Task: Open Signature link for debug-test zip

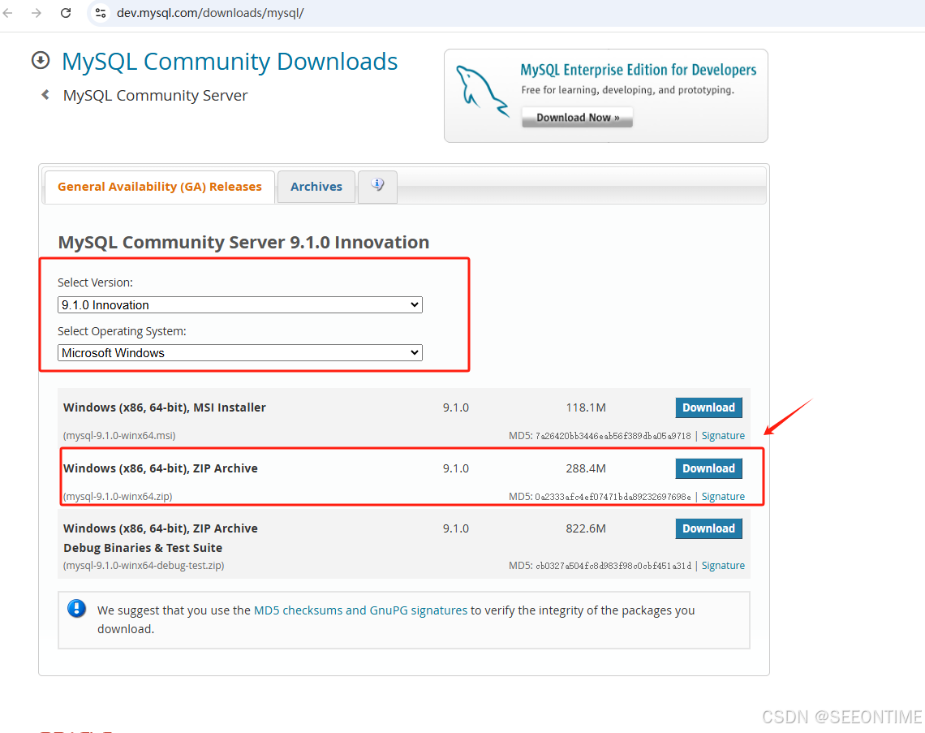Action: pyautogui.click(x=723, y=566)
